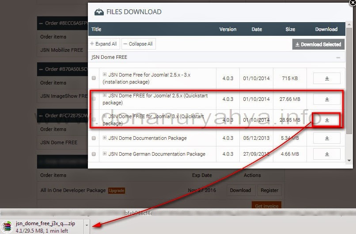Collapse the JSN Dome FREE group

[x=338, y=58]
